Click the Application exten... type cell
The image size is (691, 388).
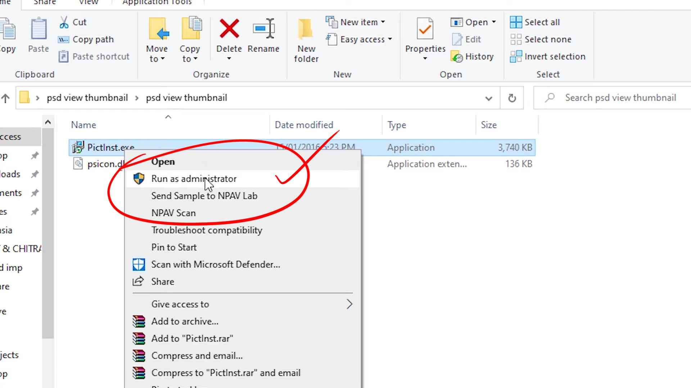[x=427, y=164]
